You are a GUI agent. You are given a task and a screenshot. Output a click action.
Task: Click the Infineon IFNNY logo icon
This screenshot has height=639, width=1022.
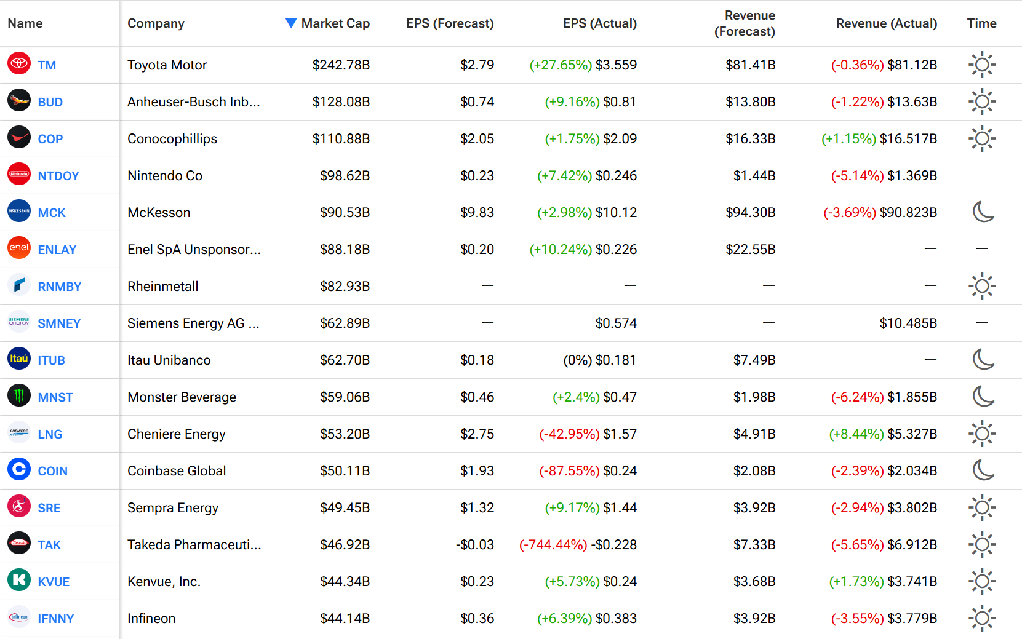click(19, 617)
